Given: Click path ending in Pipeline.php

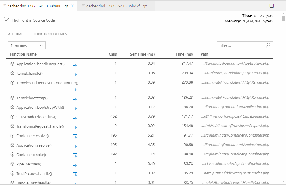Looking at the screenshot, I should tap(236, 164).
